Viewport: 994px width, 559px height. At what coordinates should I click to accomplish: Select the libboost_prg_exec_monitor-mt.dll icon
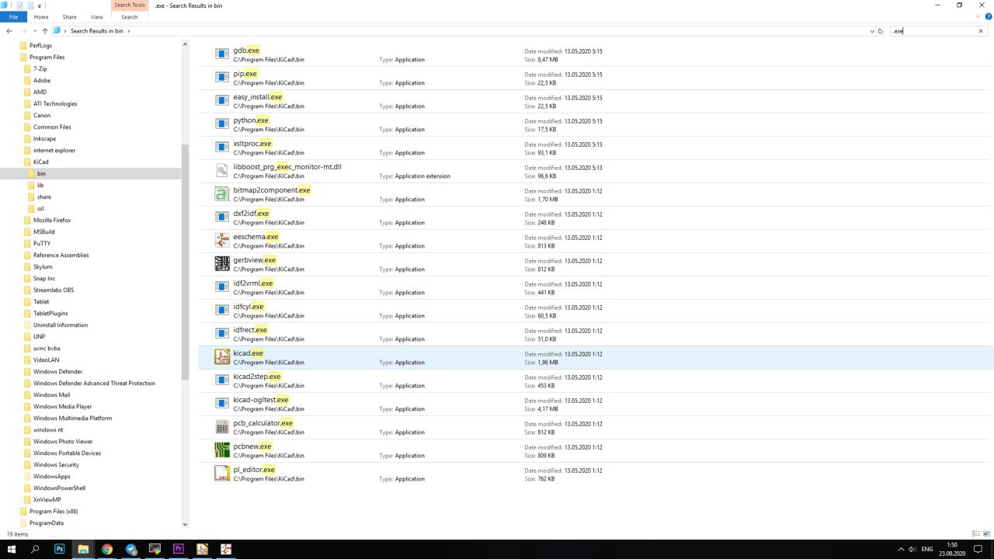coord(221,171)
